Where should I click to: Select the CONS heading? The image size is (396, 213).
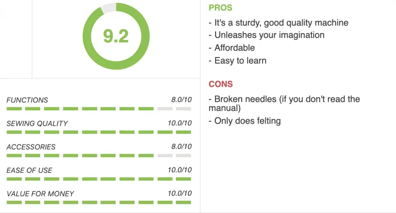(x=221, y=84)
